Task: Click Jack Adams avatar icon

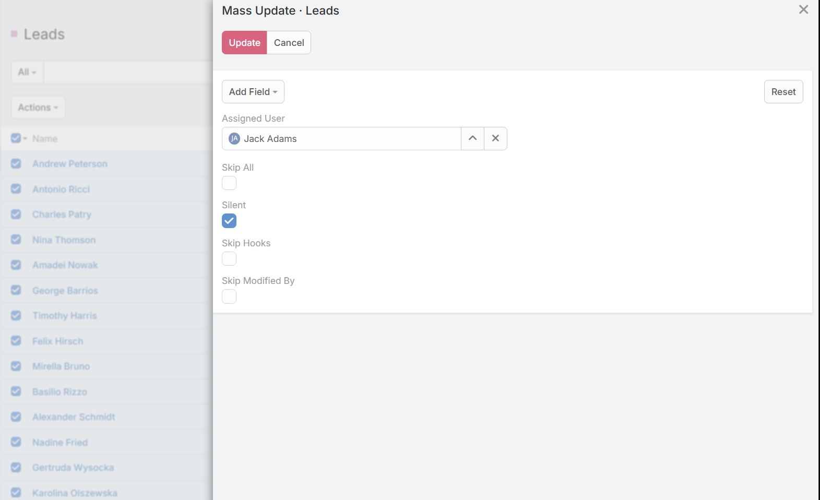Action: click(x=234, y=138)
